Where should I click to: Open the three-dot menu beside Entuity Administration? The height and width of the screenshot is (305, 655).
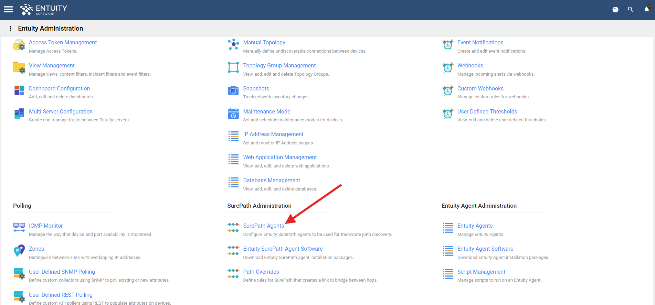click(x=10, y=29)
